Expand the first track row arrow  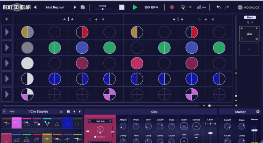point(7,32)
